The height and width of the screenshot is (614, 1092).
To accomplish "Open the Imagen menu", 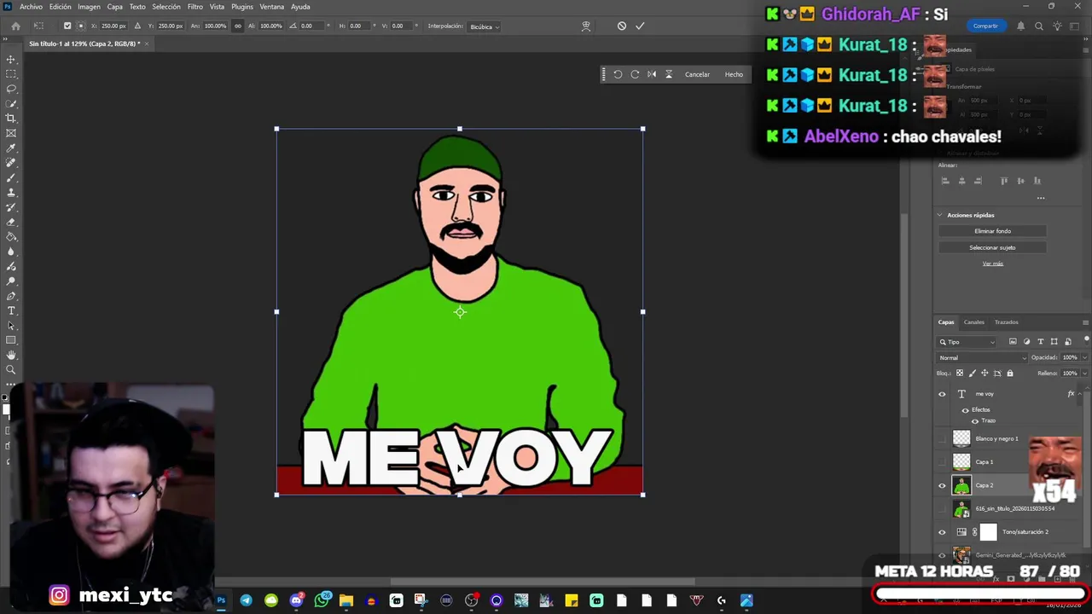I will tap(89, 7).
